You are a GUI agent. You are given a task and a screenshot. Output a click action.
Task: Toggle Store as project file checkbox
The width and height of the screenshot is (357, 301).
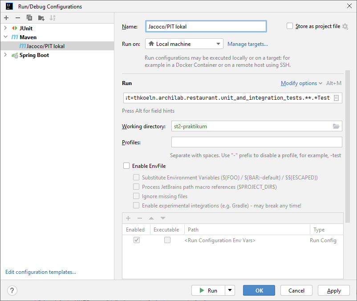tap(290, 26)
